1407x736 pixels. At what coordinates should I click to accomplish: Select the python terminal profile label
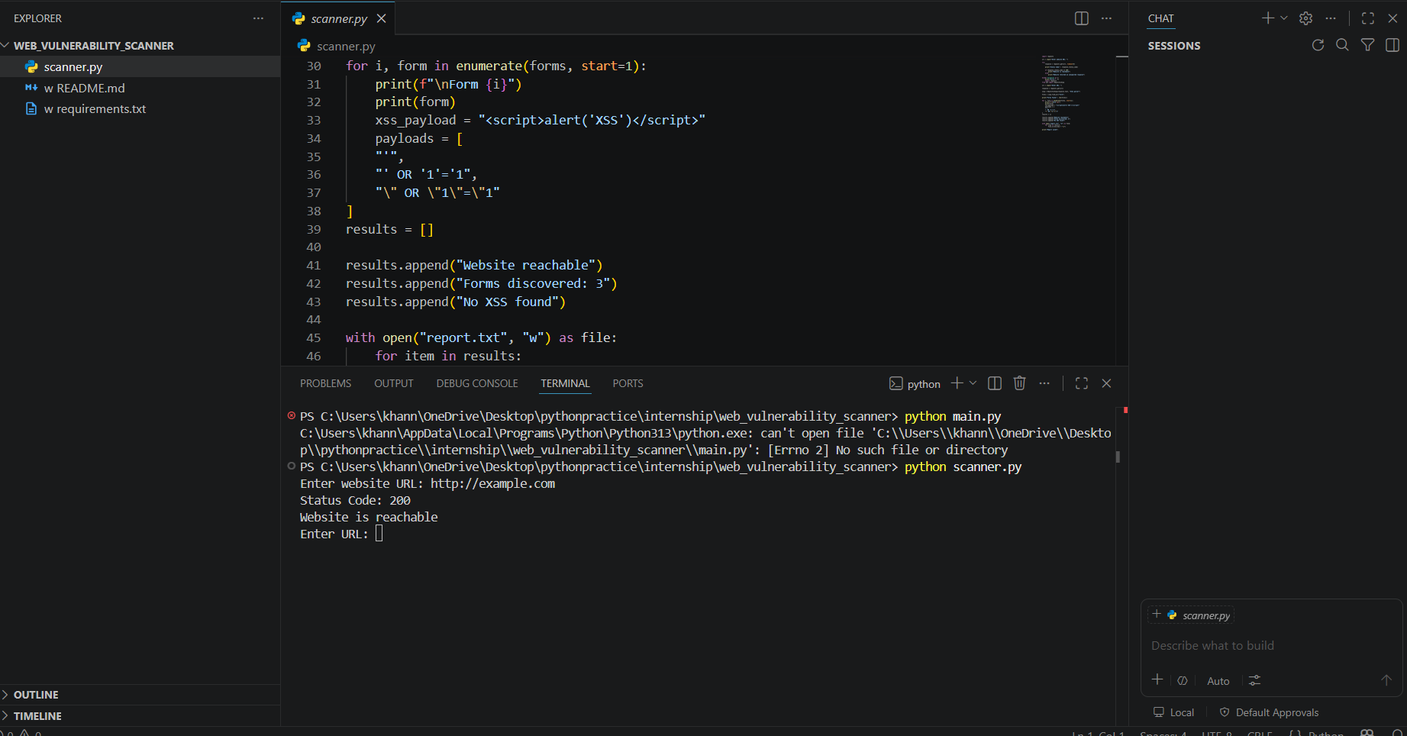(x=915, y=383)
